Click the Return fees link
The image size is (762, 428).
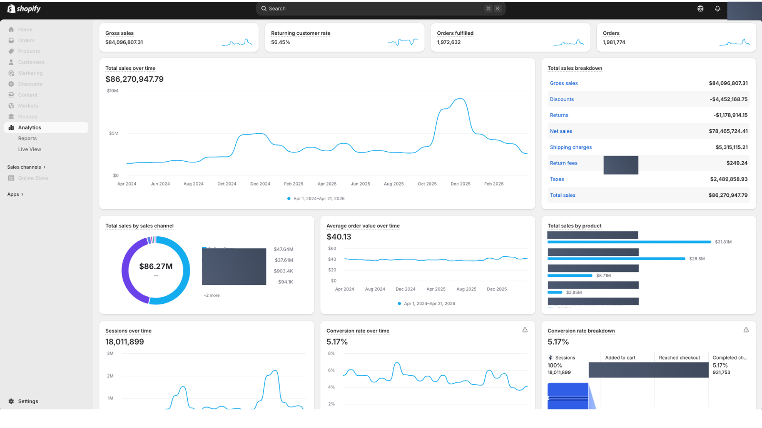(x=564, y=163)
